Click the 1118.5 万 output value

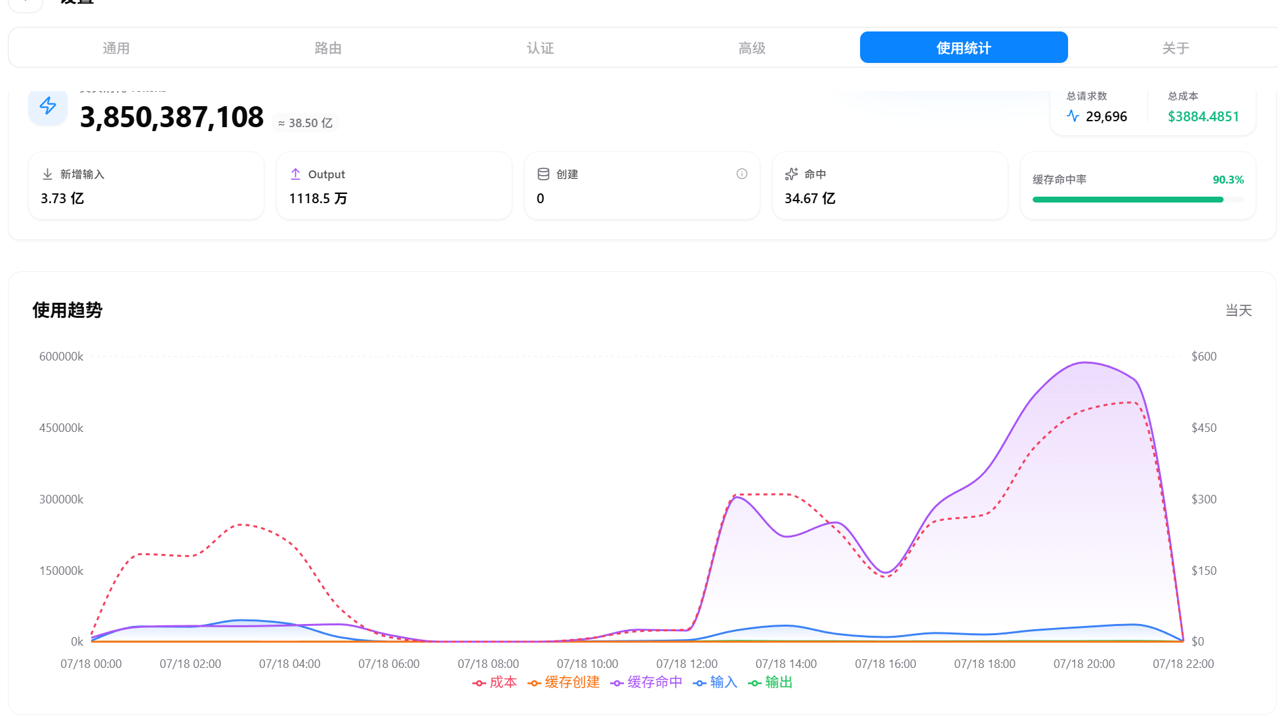pos(318,199)
